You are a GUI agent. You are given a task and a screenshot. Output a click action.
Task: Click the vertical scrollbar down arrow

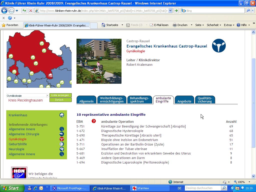click(253, 176)
